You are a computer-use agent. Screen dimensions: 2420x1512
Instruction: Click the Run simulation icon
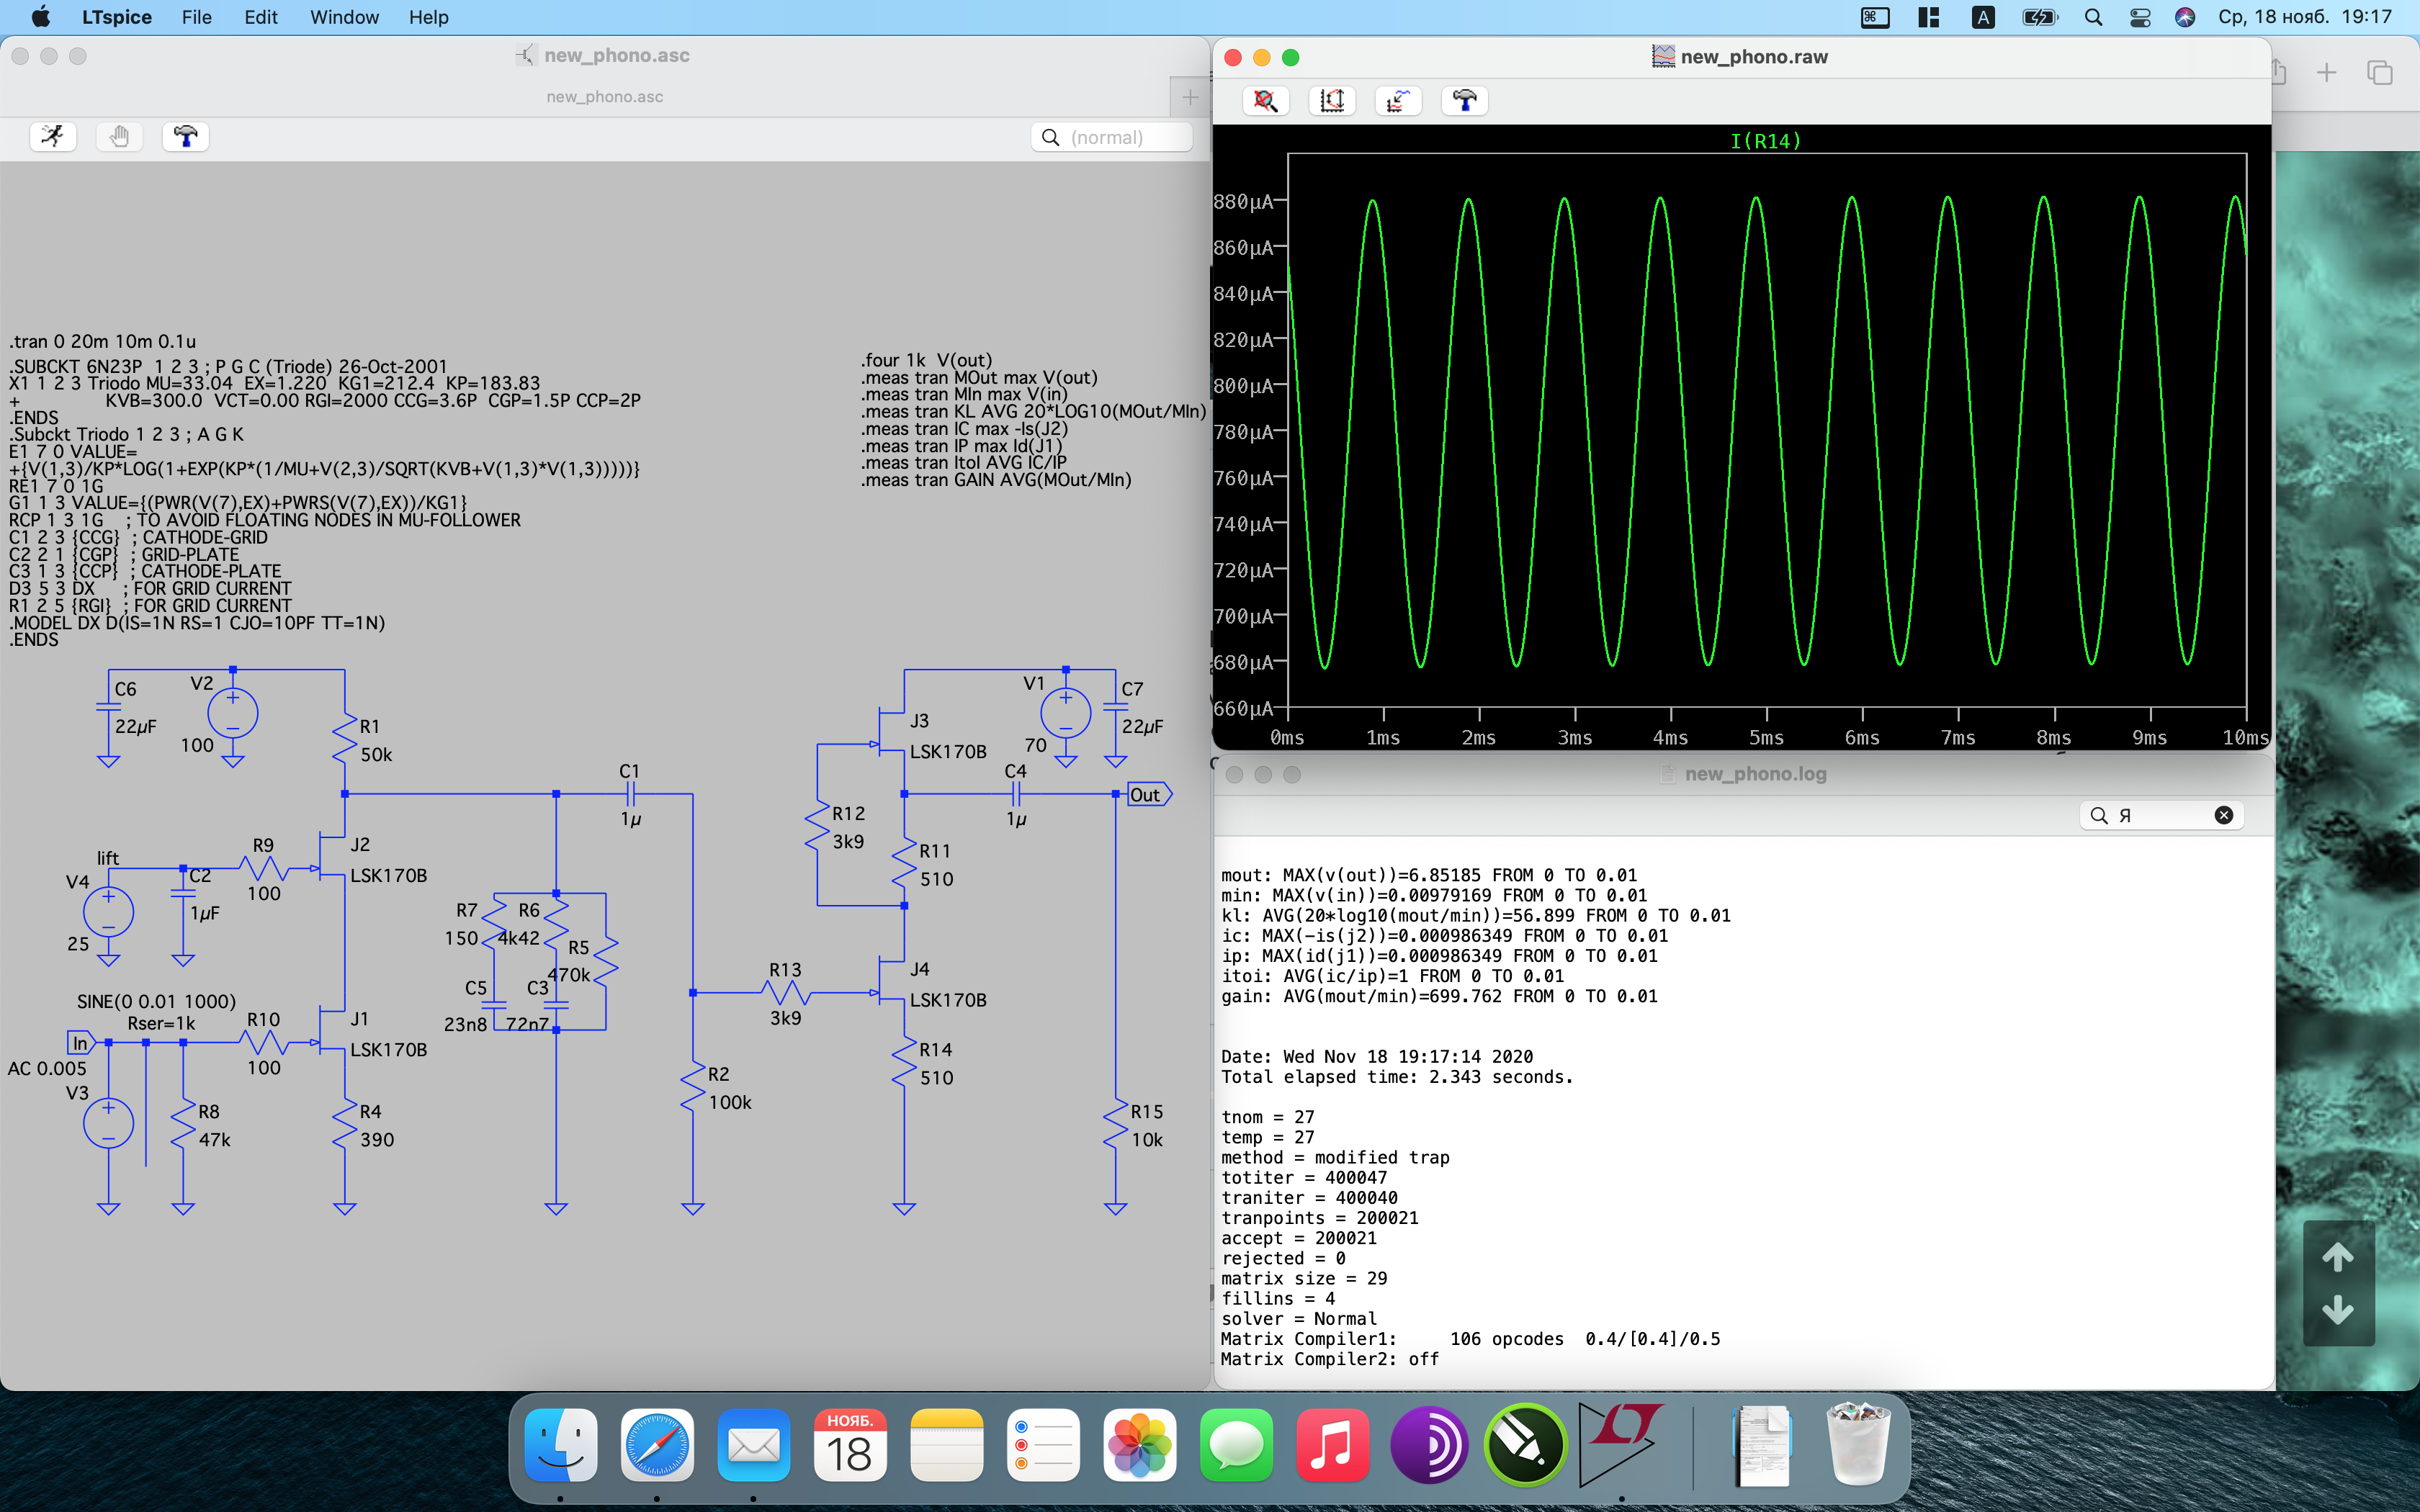pos(53,136)
